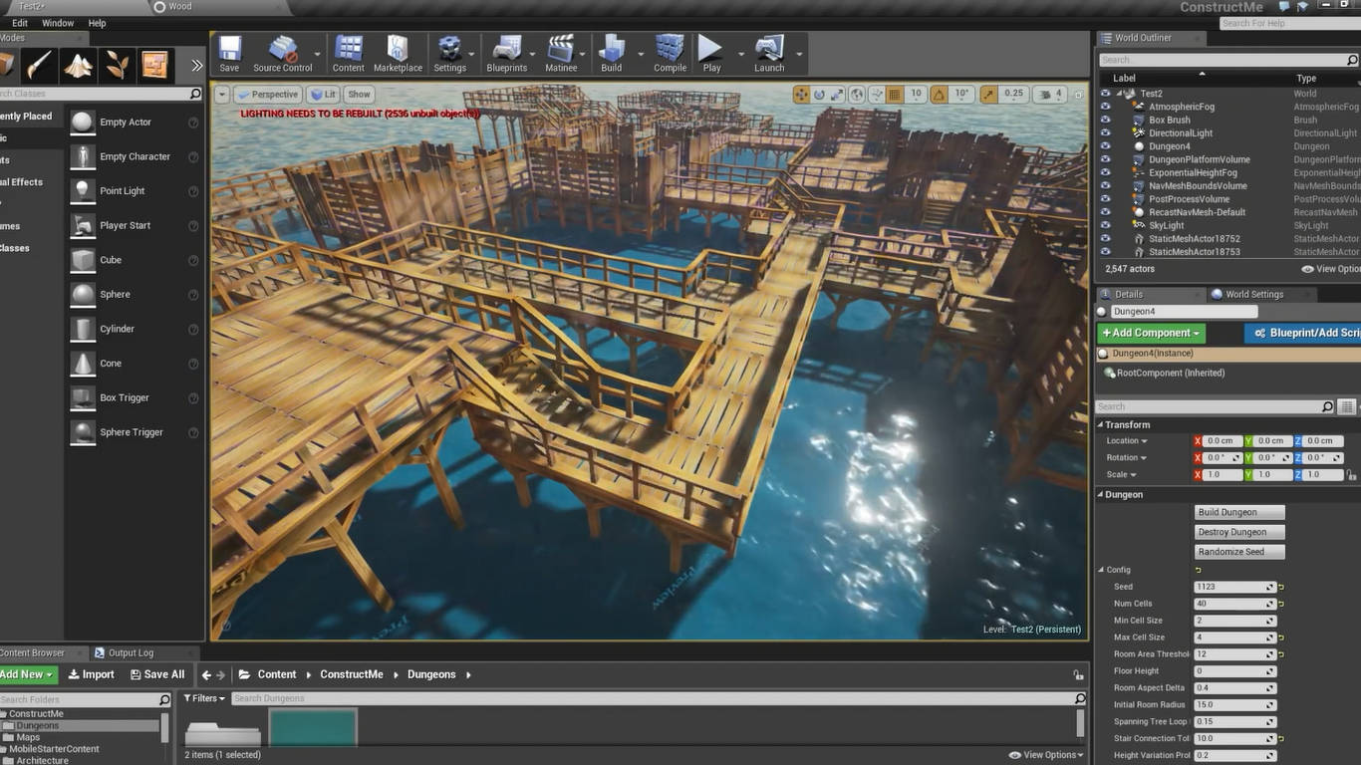Click the Build Dungeon button

1239,512
